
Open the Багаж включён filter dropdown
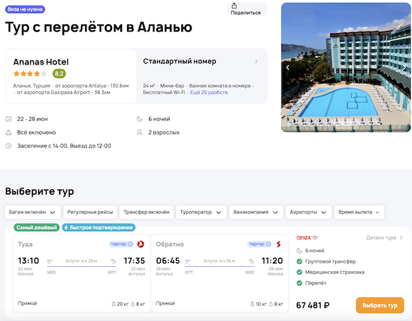[x=34, y=212]
